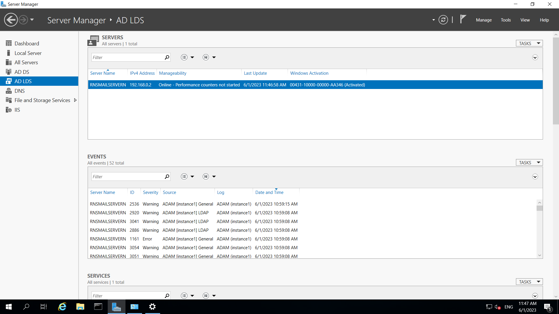Open File Explorer from taskbar
The width and height of the screenshot is (559, 314).
click(80, 307)
